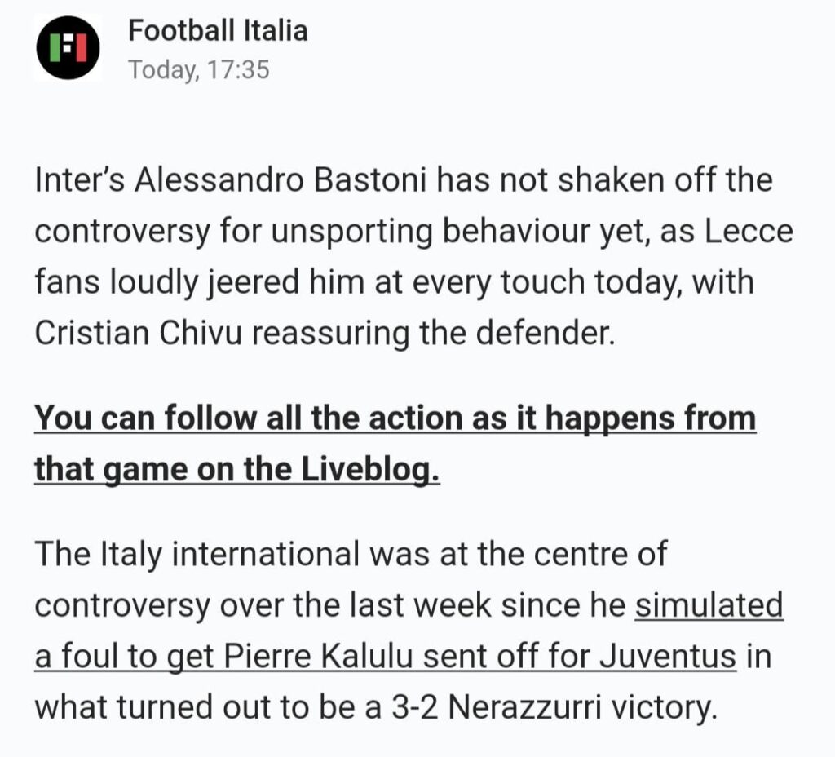Click the phrase "loudly jeered him"
The width and height of the screenshot is (835, 757).
[220, 282]
